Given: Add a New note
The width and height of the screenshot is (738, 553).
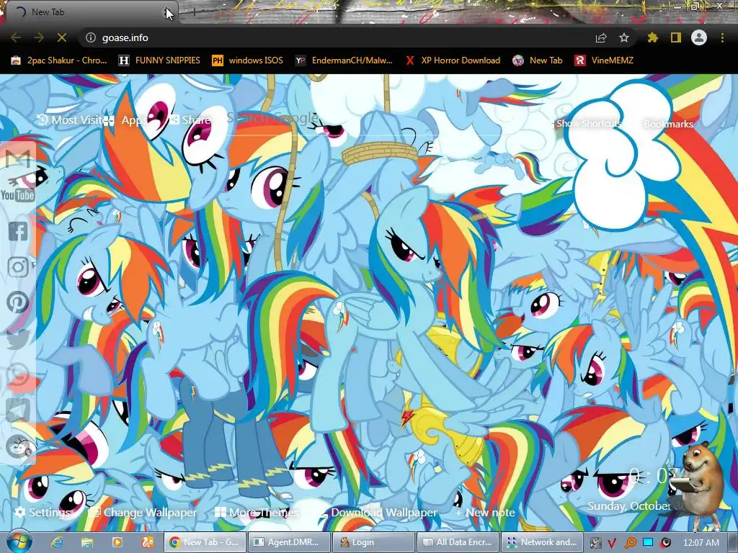Looking at the screenshot, I should tap(485, 512).
